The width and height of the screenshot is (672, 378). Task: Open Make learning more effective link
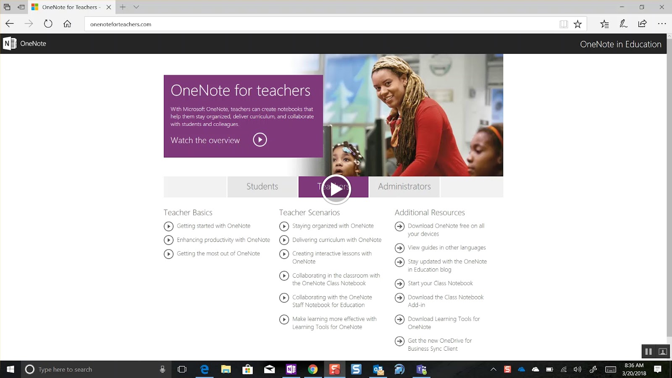coord(334,323)
